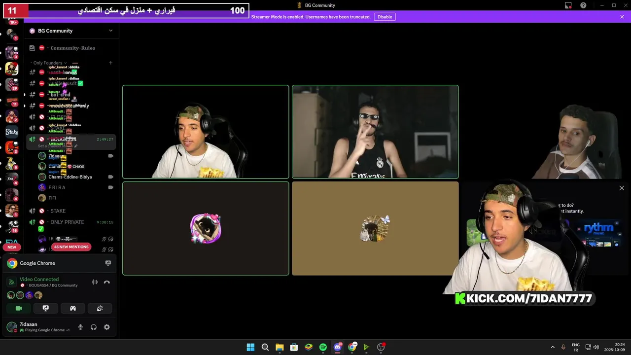Deafen using the headphones icon
Viewport: 631px width, 355px height.
pos(94,327)
